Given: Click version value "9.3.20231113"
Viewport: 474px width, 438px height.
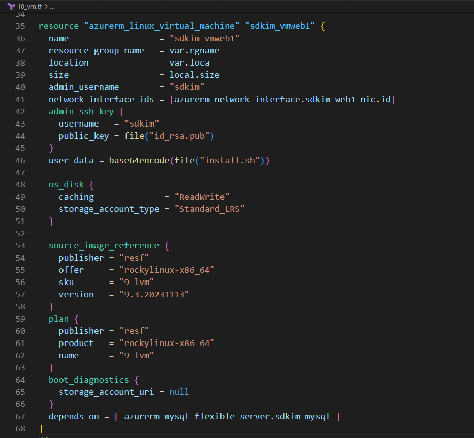Looking at the screenshot, I should 154,294.
